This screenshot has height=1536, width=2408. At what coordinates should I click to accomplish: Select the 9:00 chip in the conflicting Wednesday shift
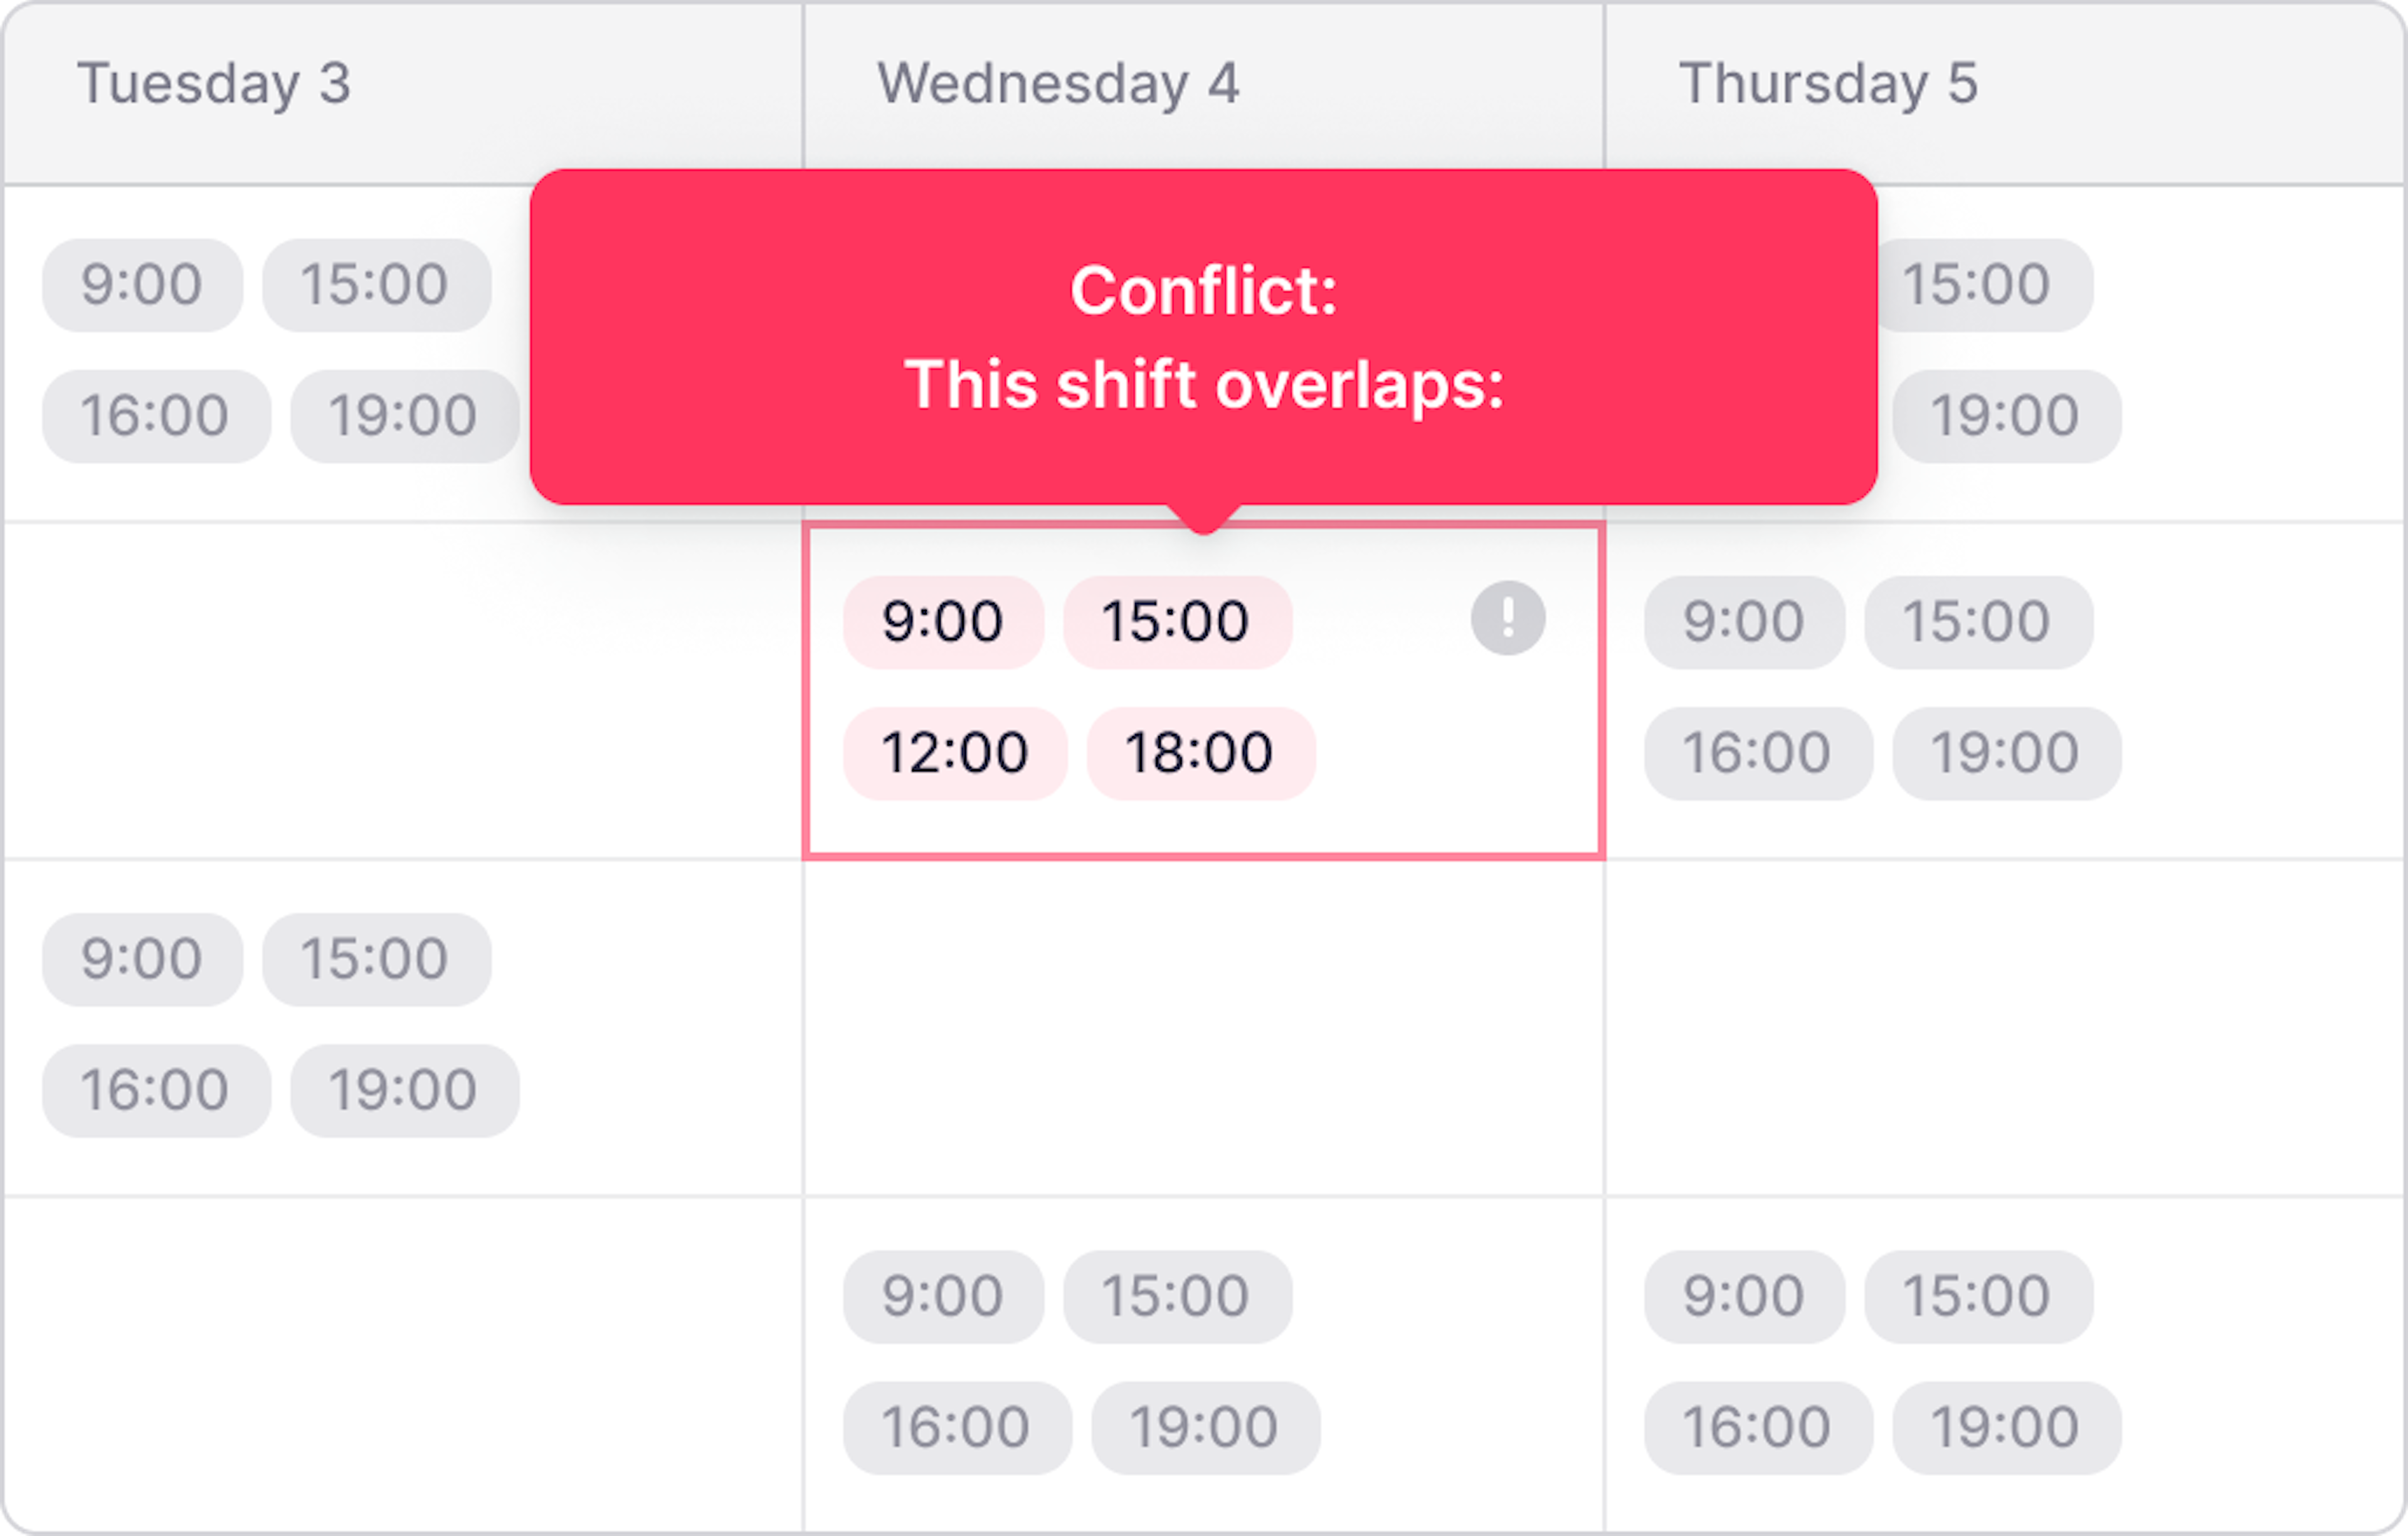(x=943, y=621)
